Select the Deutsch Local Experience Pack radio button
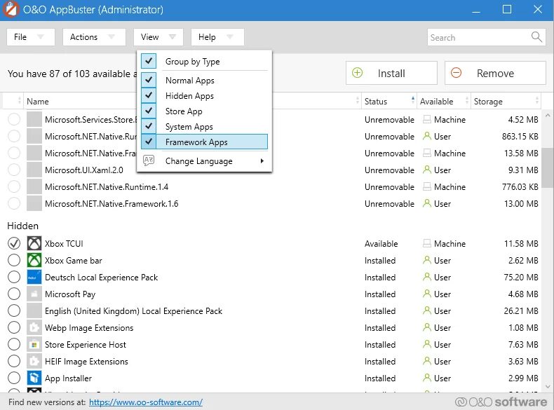 [14, 278]
